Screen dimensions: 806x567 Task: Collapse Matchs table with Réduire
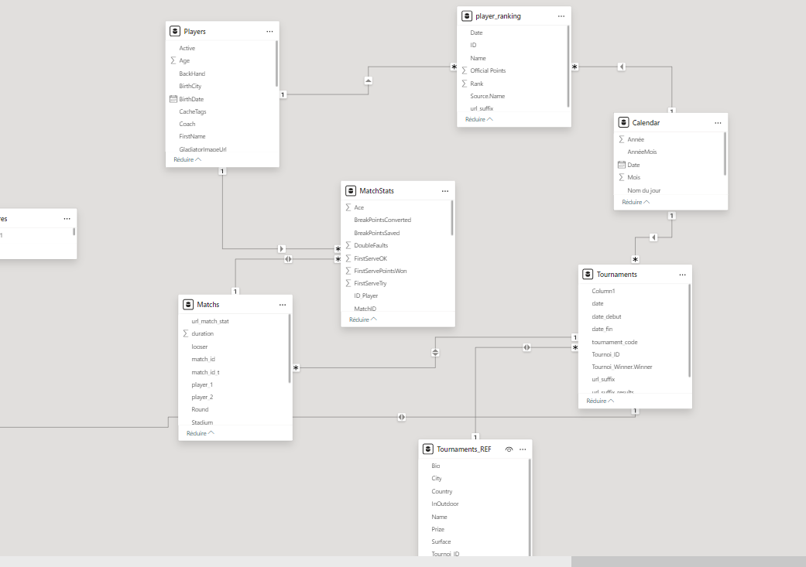(x=200, y=433)
